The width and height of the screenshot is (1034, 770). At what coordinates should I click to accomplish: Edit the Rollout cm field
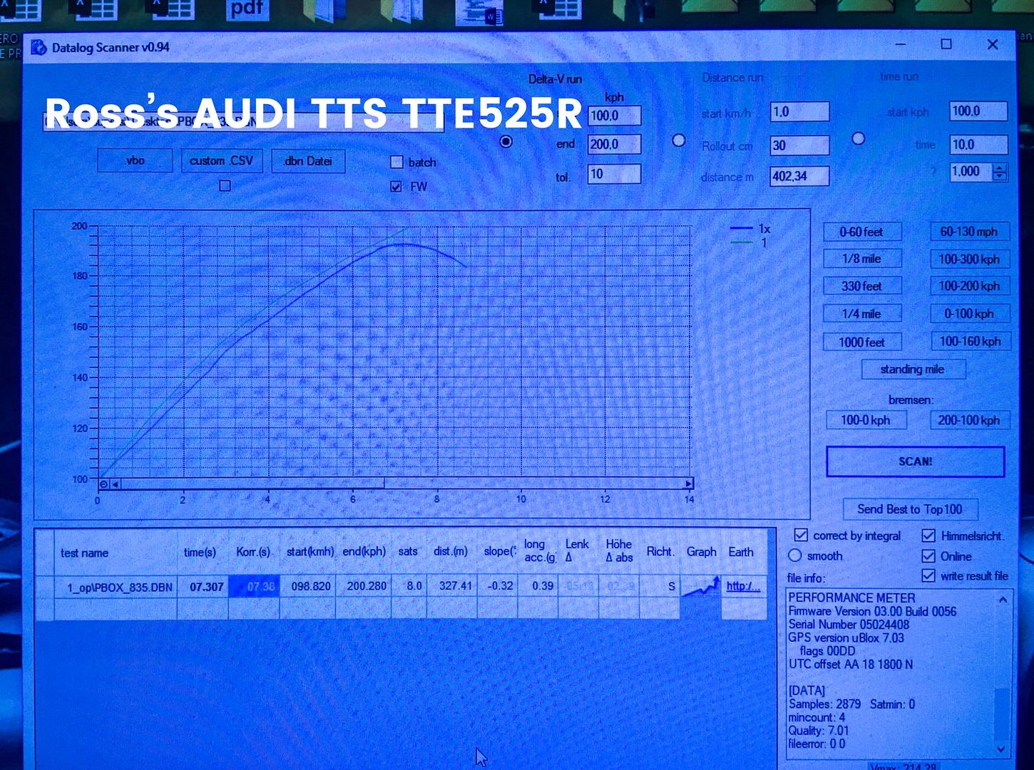coord(799,145)
